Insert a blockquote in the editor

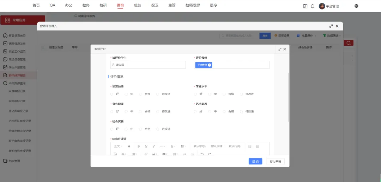coord(129,146)
